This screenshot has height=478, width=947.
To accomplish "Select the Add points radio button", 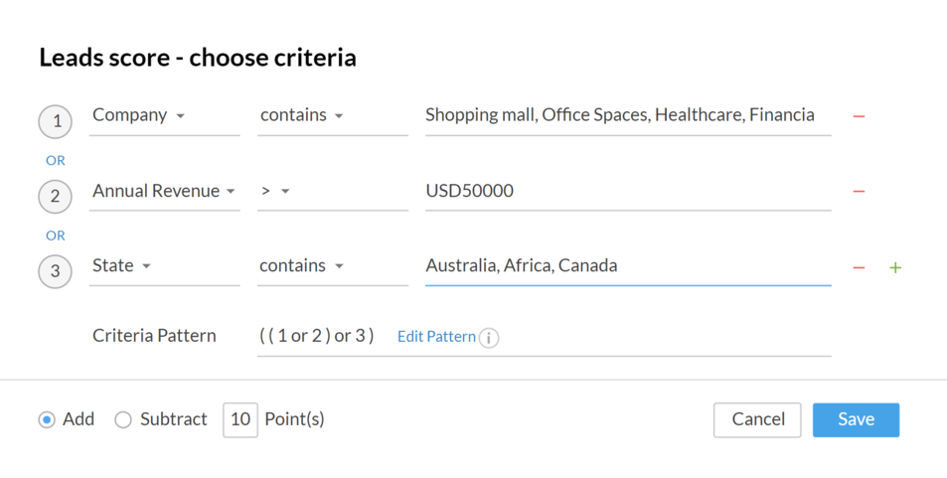I will point(47,420).
